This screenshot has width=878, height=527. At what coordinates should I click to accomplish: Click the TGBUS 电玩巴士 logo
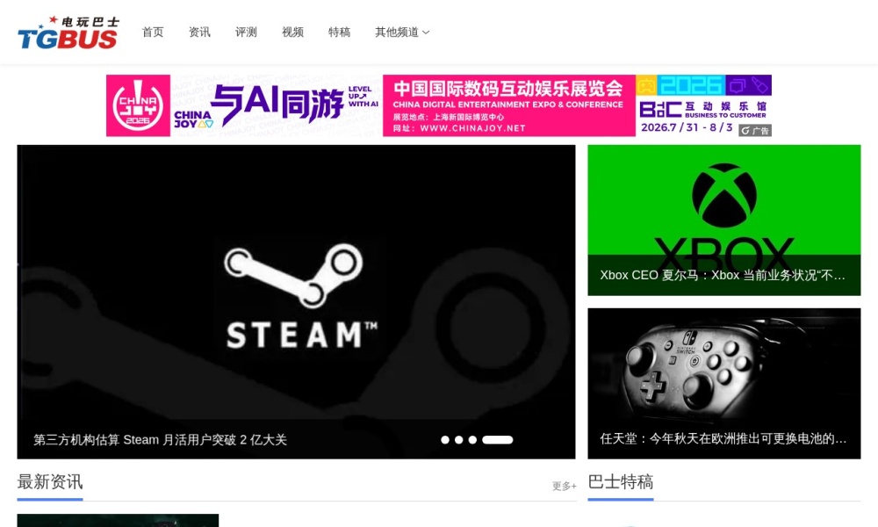point(68,32)
